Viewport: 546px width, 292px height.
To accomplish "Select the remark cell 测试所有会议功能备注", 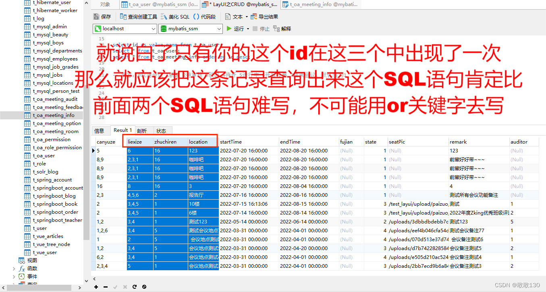I will [x=479, y=195].
